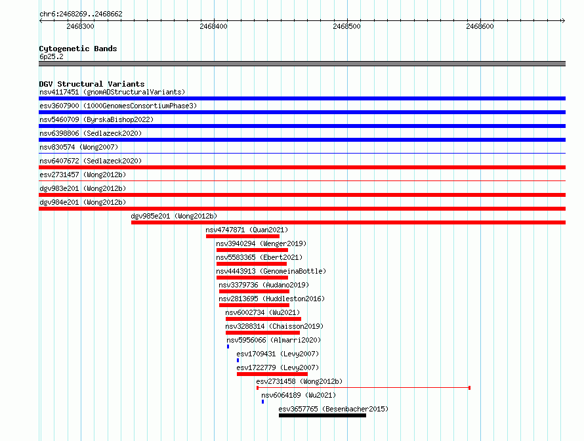The width and height of the screenshot is (584, 441).
Task: Open the nsv6398806 Sedlazeck2020 variant label
Action: coord(91,133)
